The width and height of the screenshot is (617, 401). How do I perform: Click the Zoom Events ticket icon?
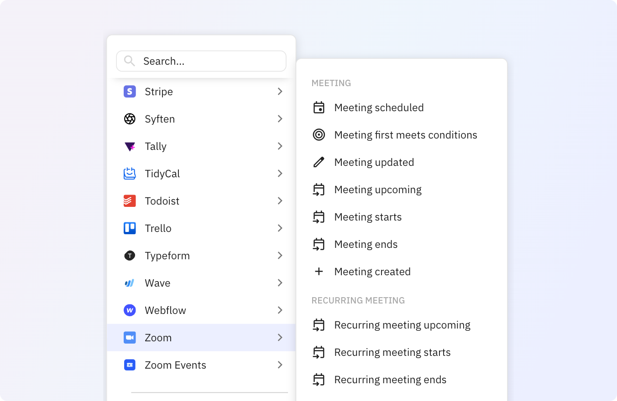[130, 365]
